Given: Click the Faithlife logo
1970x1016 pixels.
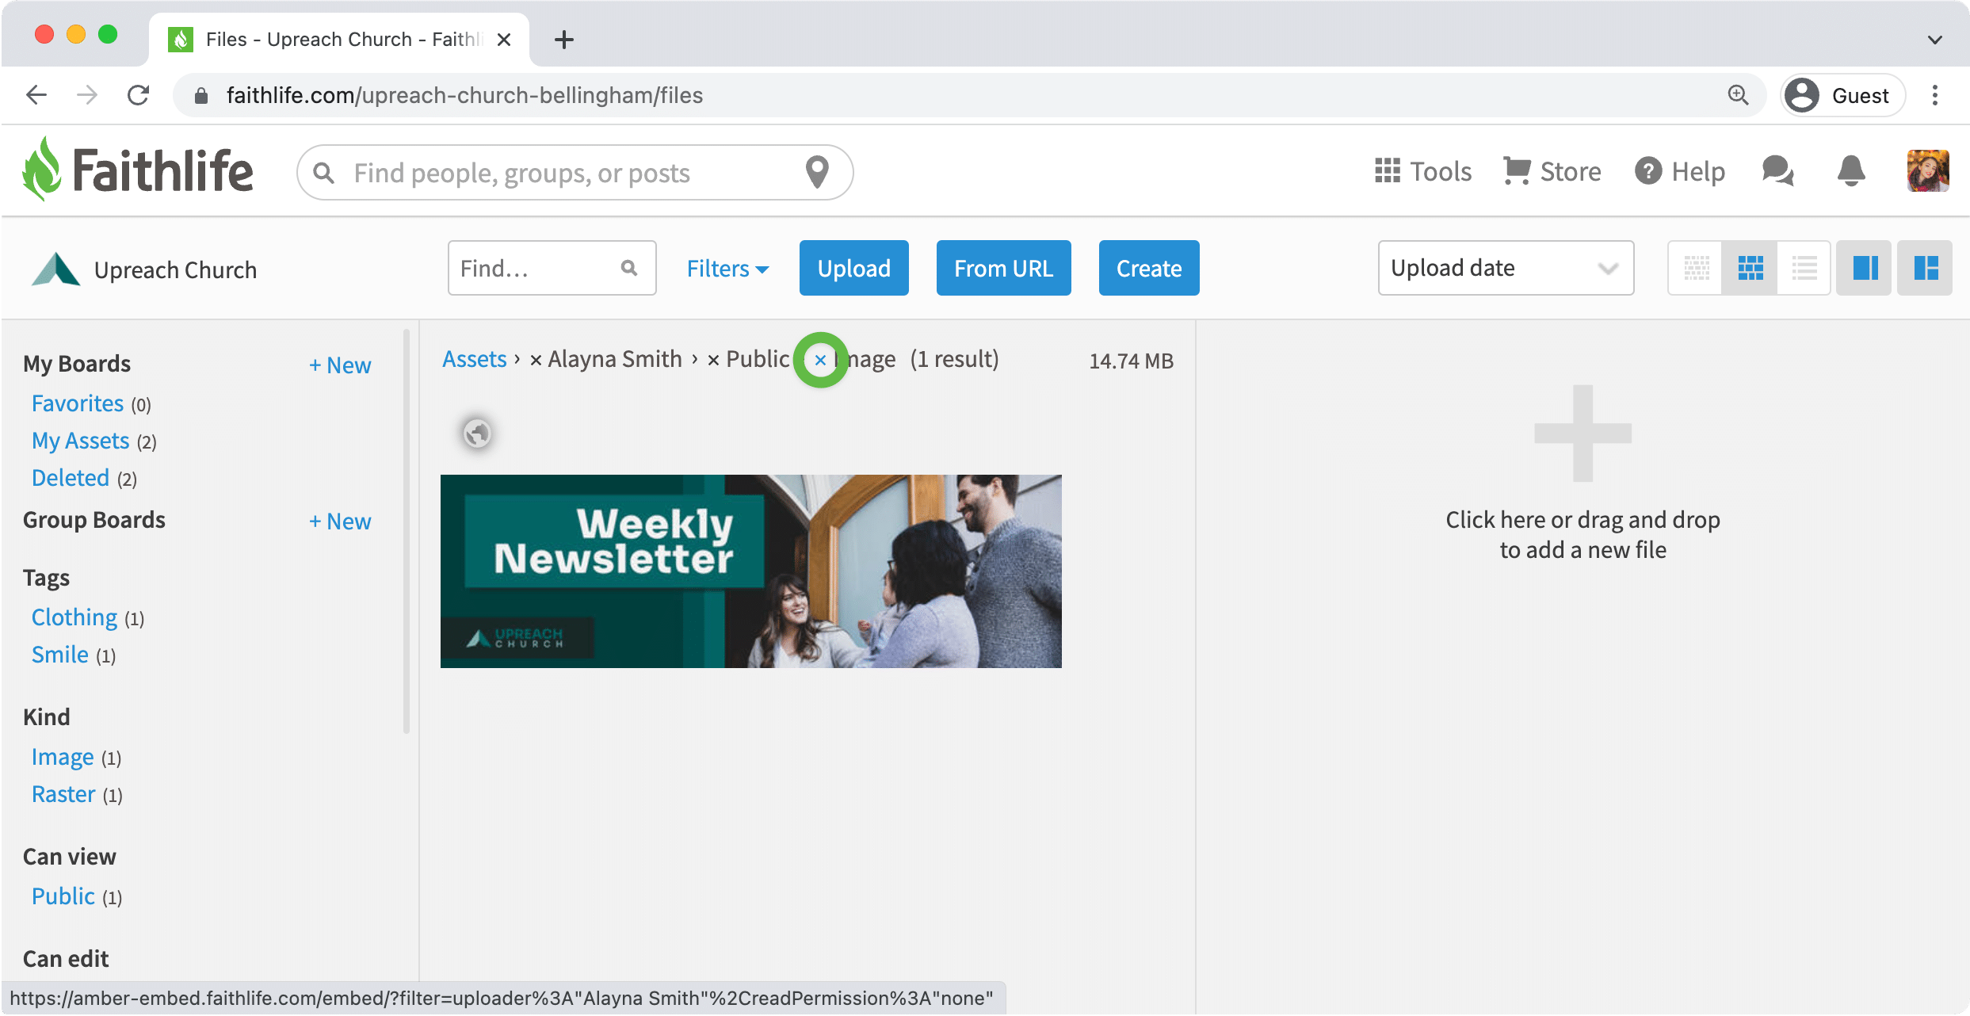Looking at the screenshot, I should pos(138,170).
